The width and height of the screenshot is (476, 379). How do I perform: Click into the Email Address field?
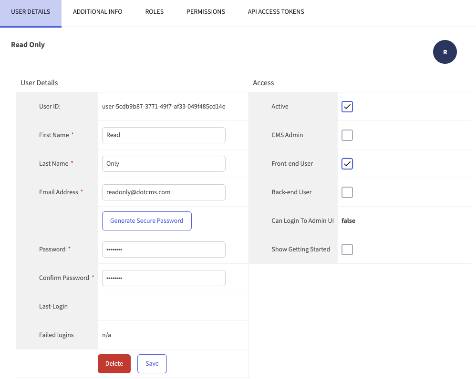click(x=164, y=192)
